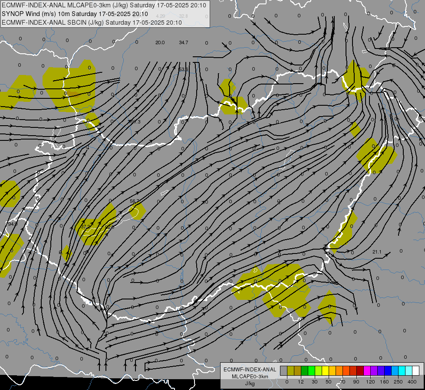Click the legend tick label 400

click(x=412, y=382)
